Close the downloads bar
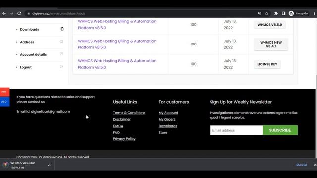The width and height of the screenshot is (317, 178). (x=315, y=165)
